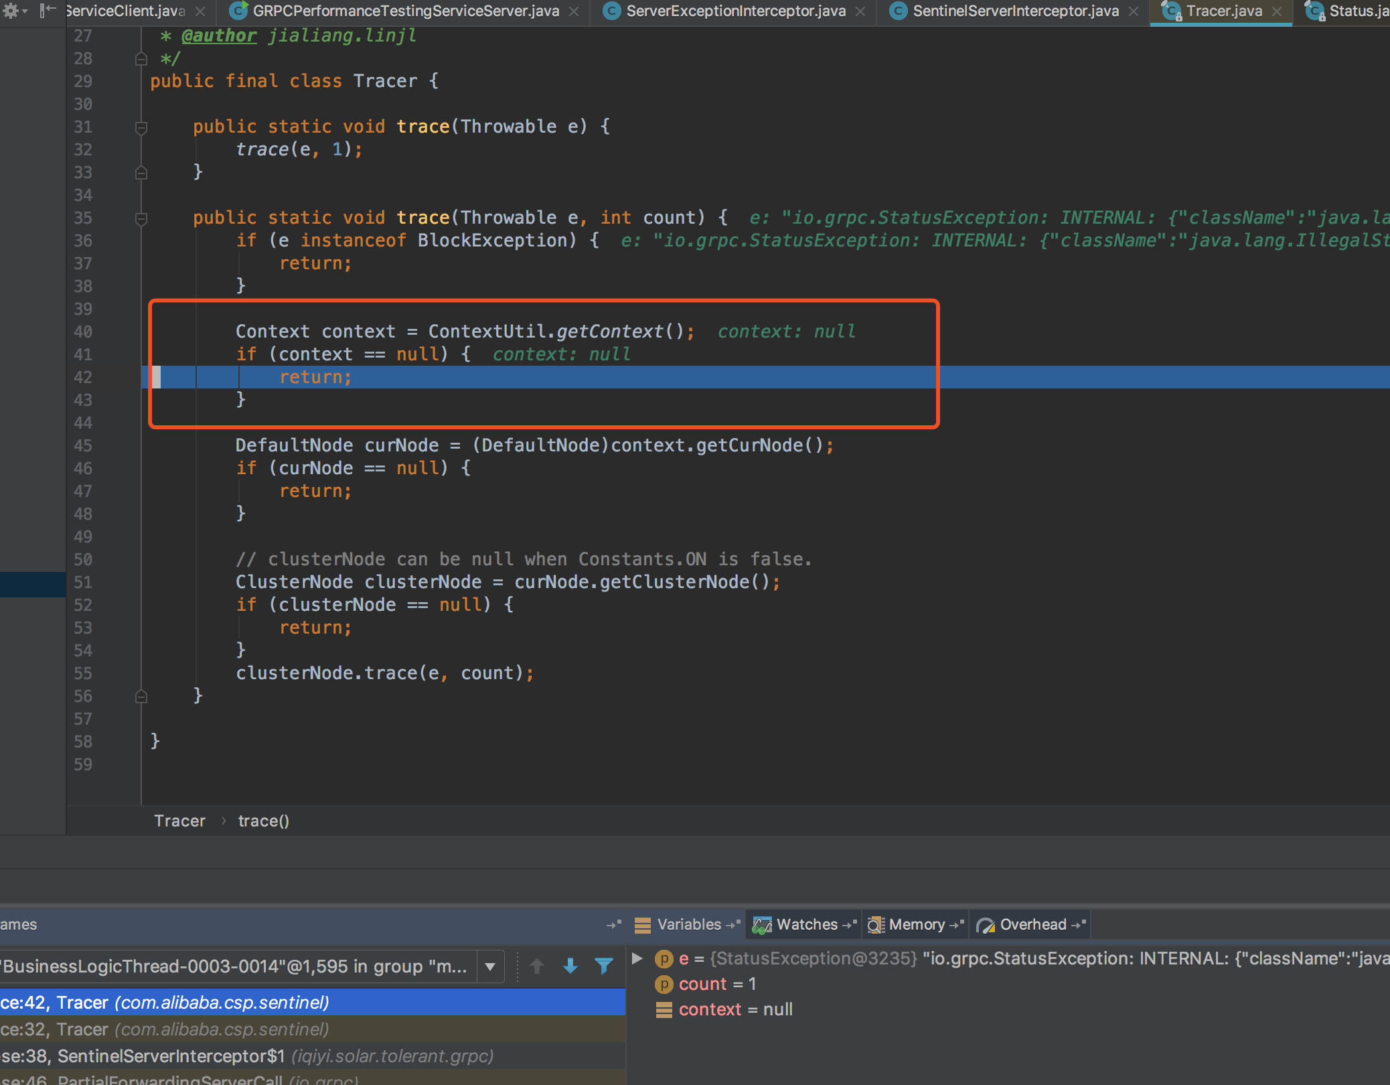
Task: Click the up arrow to previous frame
Action: pos(537,966)
